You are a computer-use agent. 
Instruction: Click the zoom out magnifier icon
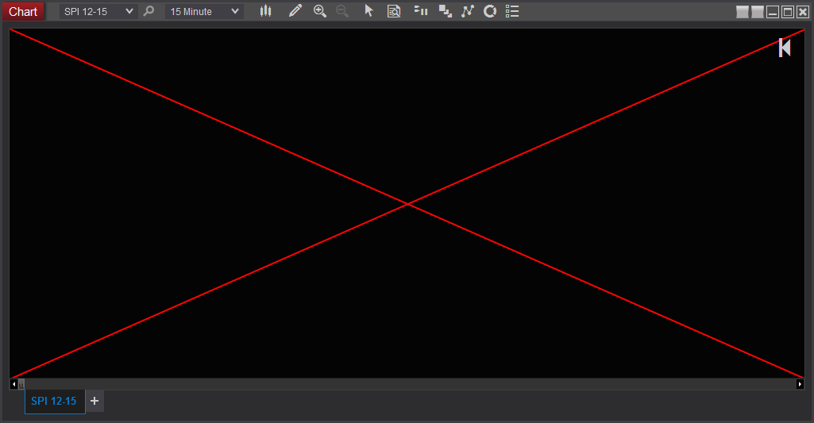[x=342, y=11]
